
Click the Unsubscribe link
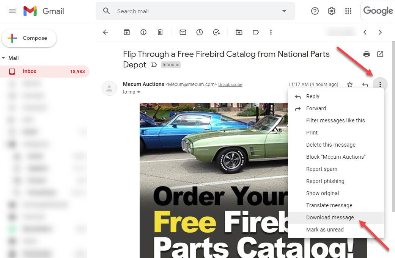230,85
